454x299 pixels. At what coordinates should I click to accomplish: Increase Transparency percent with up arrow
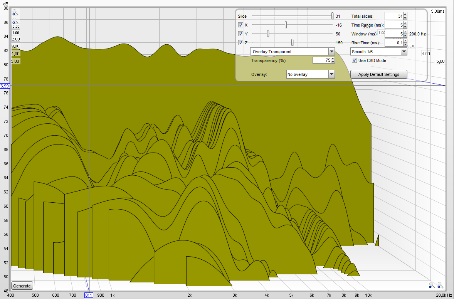click(333, 59)
